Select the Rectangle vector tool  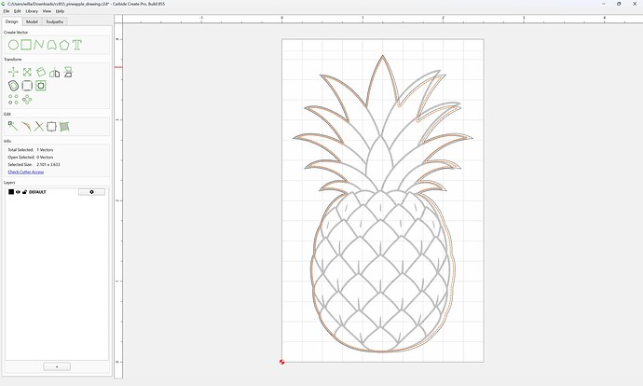[26, 45]
